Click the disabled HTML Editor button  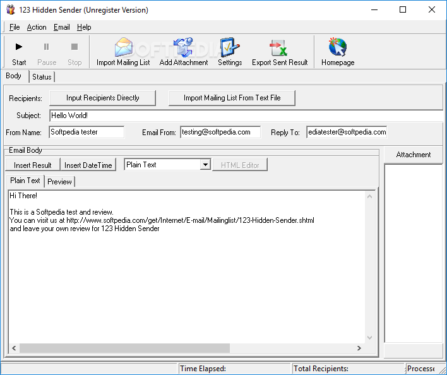pos(240,165)
